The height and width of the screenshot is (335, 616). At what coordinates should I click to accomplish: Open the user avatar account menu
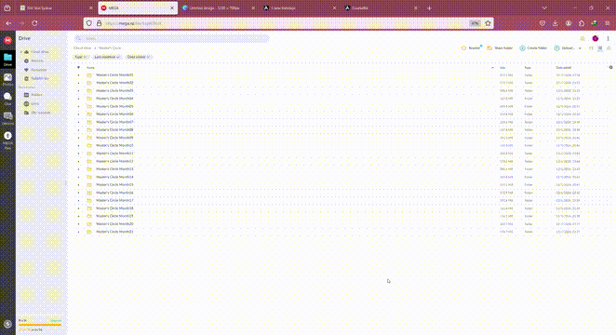tap(596, 38)
